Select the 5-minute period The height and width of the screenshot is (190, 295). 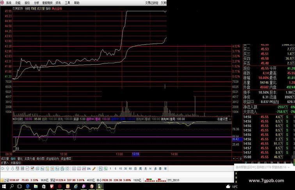[116, 169]
